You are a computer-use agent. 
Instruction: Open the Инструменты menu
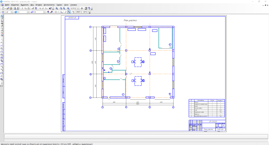49,5
